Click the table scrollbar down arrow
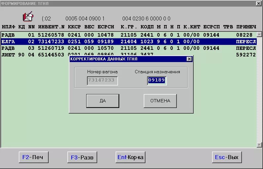This screenshot has width=263, height=169. [x=259, y=145]
